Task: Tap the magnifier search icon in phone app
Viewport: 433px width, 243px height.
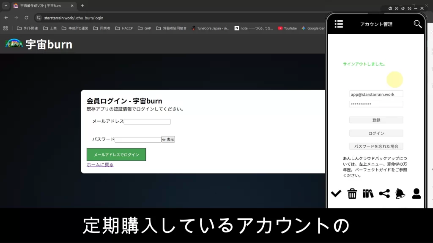Action: [x=417, y=24]
